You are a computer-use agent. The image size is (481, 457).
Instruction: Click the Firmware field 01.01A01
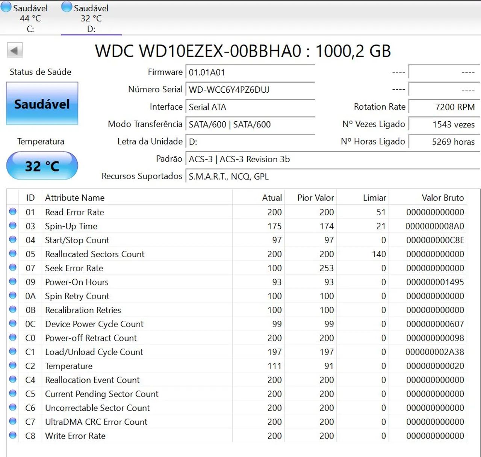(250, 72)
